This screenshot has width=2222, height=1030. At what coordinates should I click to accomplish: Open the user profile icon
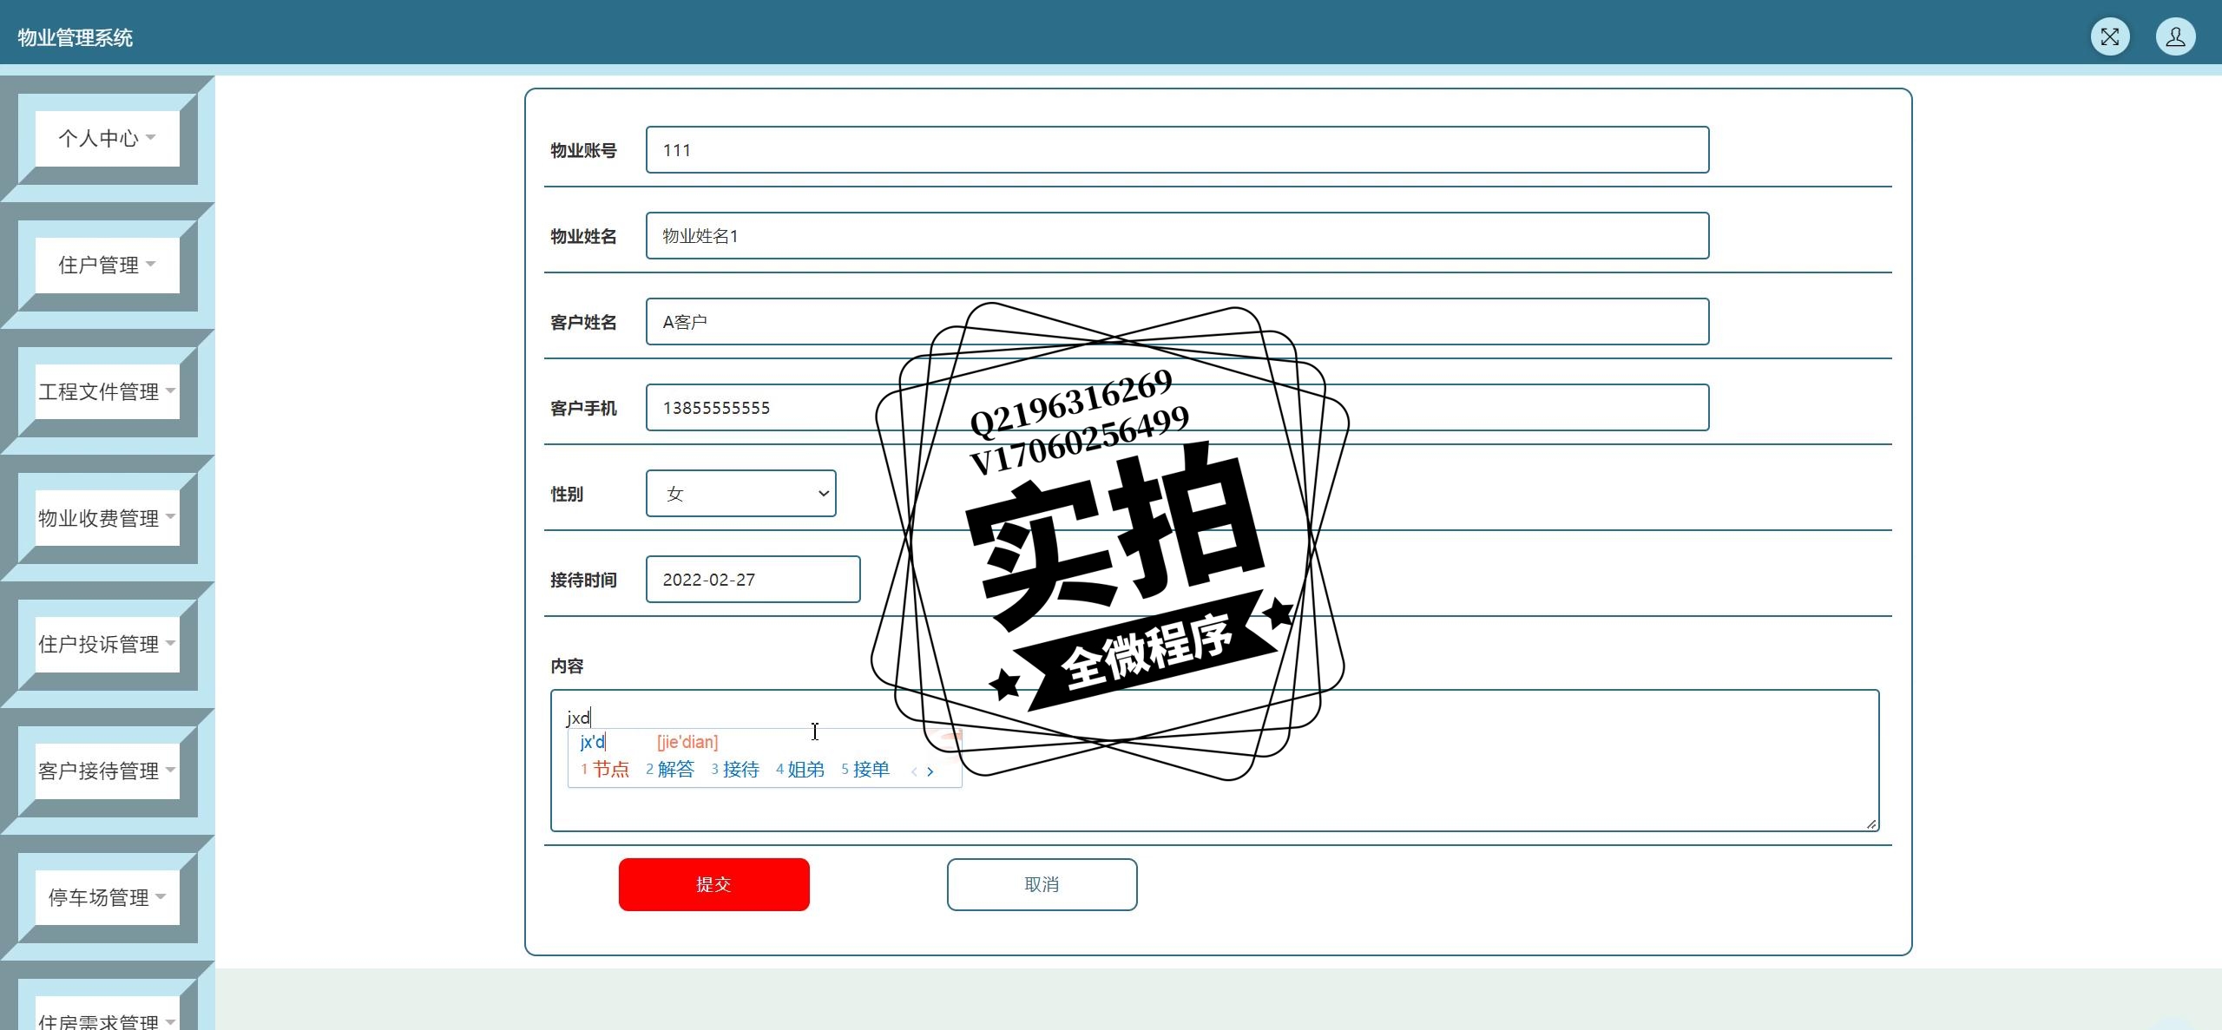point(2176,36)
